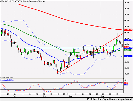This screenshot has width=133, height=101.
Task: Select the 284.307068 red moving average label
Action: (x=128, y=30)
